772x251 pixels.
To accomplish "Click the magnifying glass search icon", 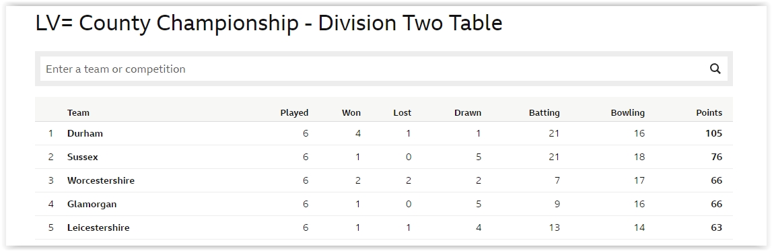I will [x=715, y=69].
